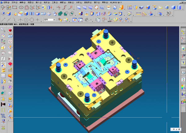186x133 pixels.
Task: Expand the curve toolbar options arrow after the revolve icon
Action: coord(54,9)
